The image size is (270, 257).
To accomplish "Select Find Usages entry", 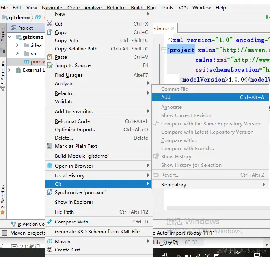I will 99,75.
